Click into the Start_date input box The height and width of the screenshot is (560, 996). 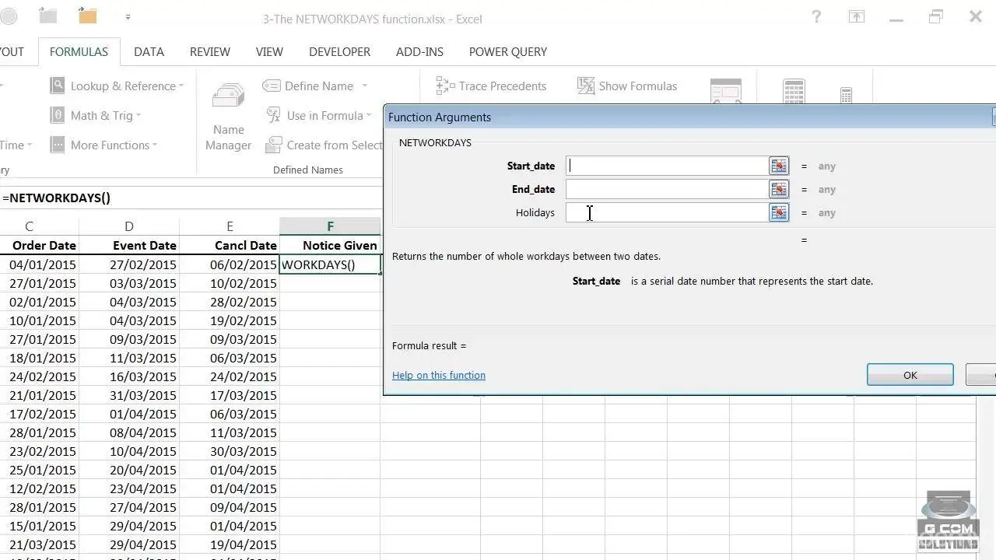coord(668,166)
